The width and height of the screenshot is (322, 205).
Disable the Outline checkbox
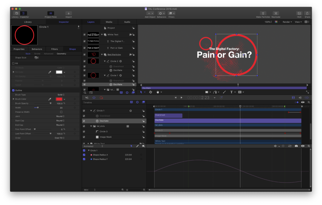[x=13, y=90]
